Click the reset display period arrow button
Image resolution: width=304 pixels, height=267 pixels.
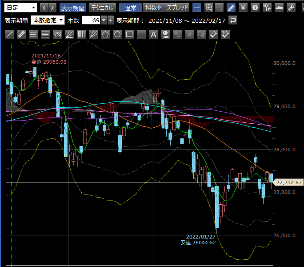click(233, 20)
